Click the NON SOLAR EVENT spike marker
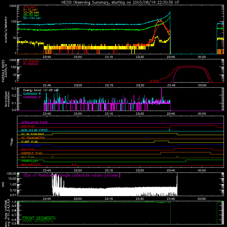The height and width of the screenshot is (227, 227). 169,130
